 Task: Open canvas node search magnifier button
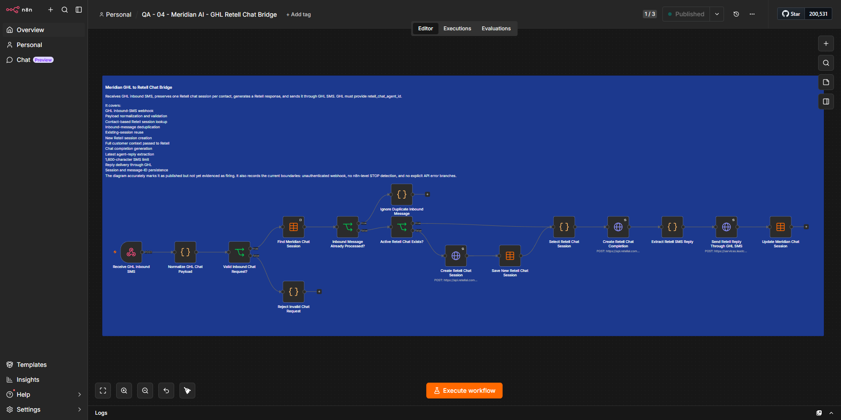pyautogui.click(x=826, y=63)
